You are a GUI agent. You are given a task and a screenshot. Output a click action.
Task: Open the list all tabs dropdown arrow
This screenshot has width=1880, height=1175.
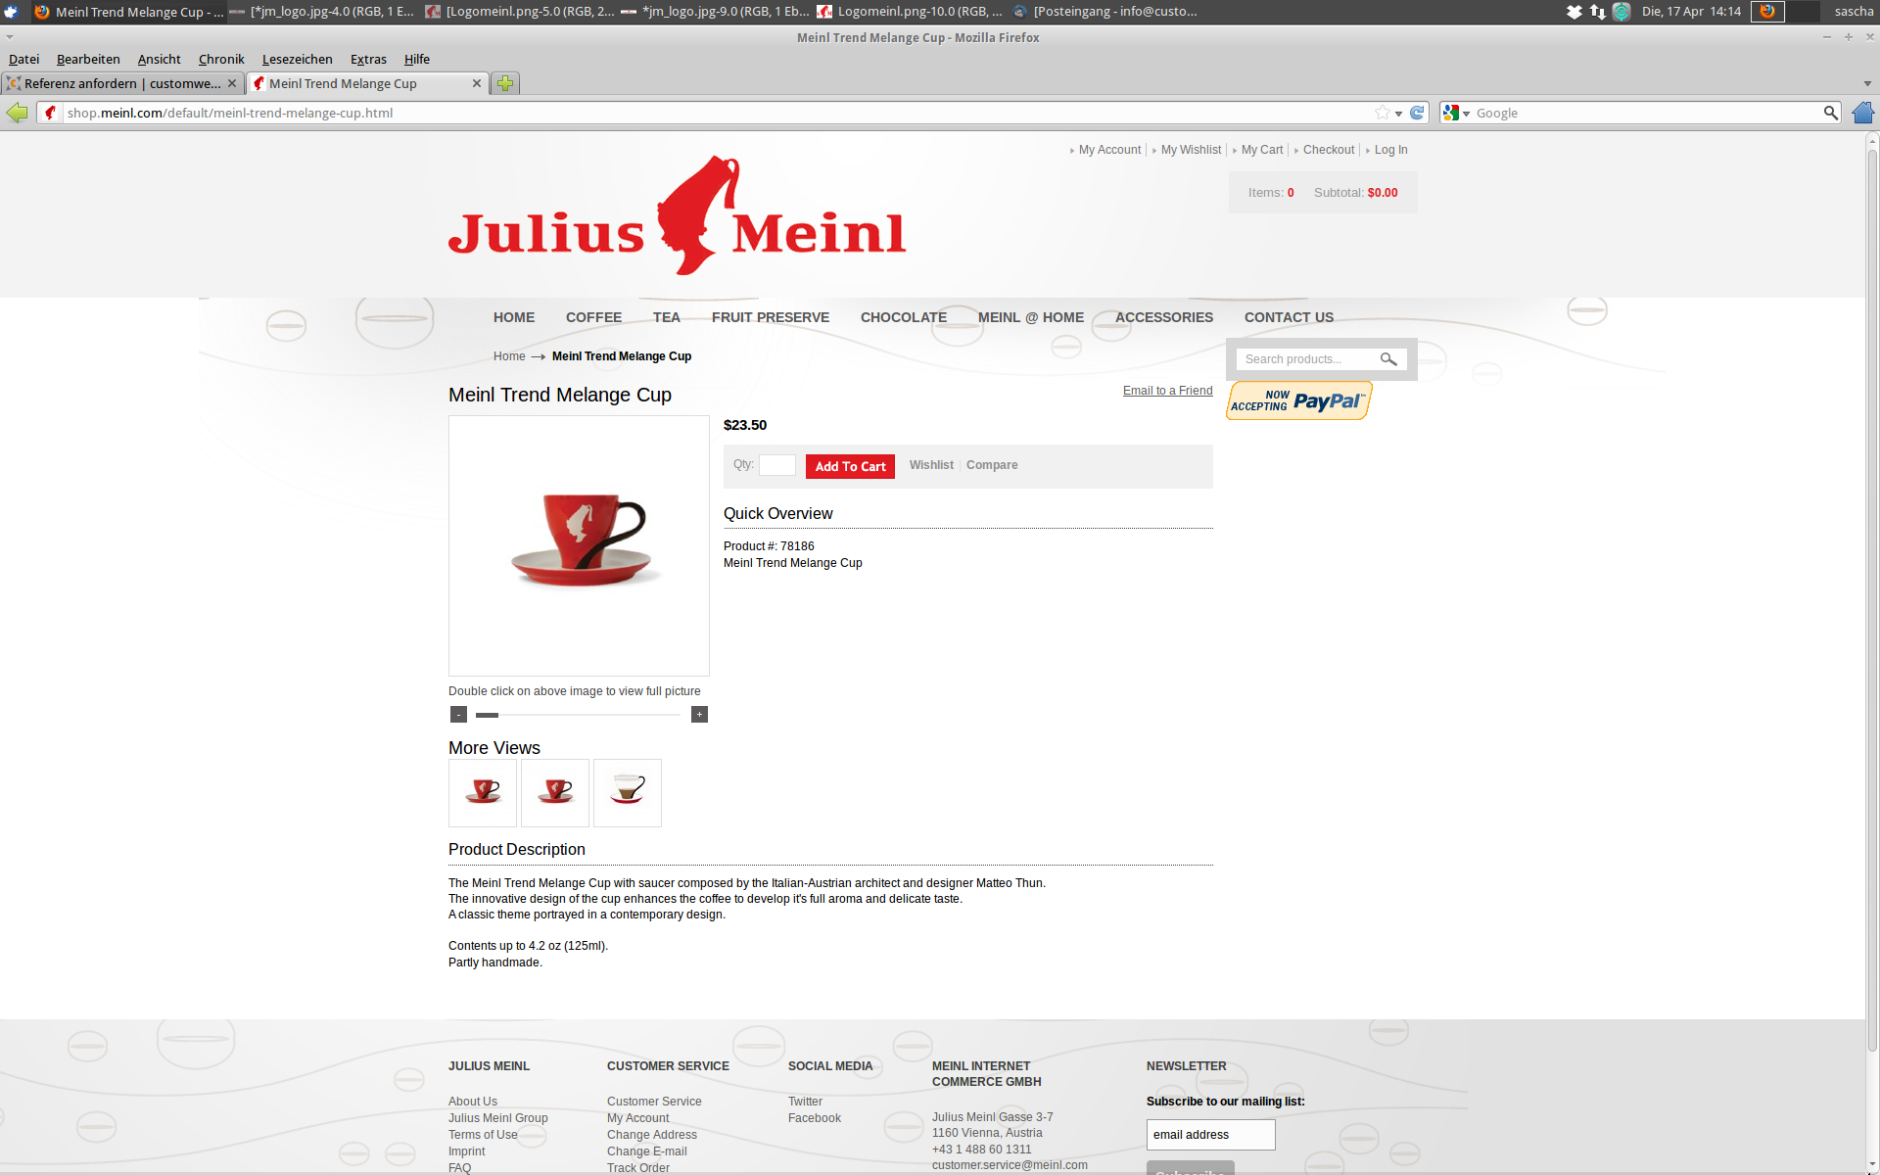coord(1867,83)
